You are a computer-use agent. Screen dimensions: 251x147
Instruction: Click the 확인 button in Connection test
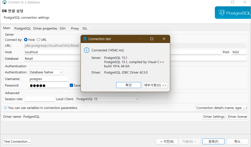129,85
